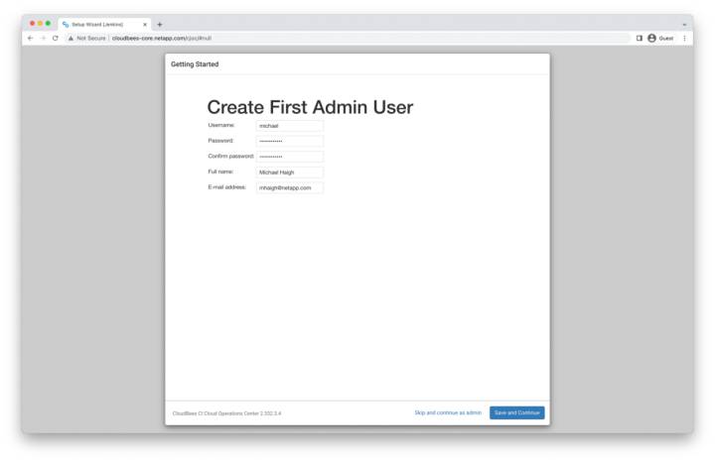Click the E-mail address field
This screenshot has height=463, width=715.
pos(289,187)
